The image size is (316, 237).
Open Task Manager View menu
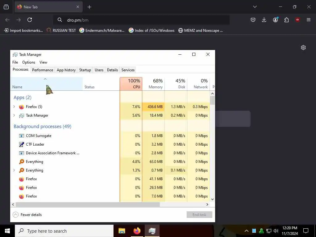click(x=43, y=62)
